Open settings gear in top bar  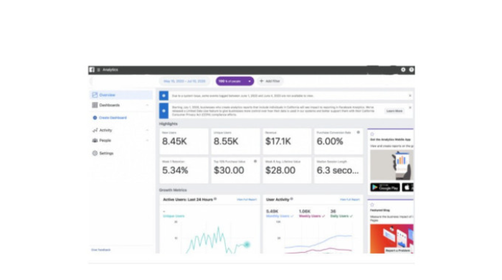click(x=403, y=70)
